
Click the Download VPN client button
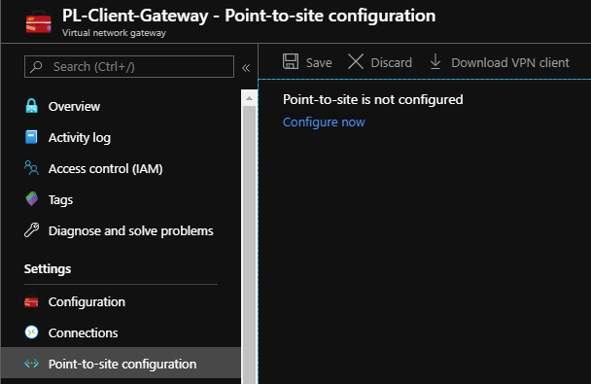pyautogui.click(x=500, y=62)
